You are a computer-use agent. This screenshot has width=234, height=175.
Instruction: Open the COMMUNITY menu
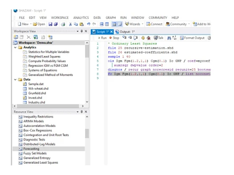pos(158,18)
